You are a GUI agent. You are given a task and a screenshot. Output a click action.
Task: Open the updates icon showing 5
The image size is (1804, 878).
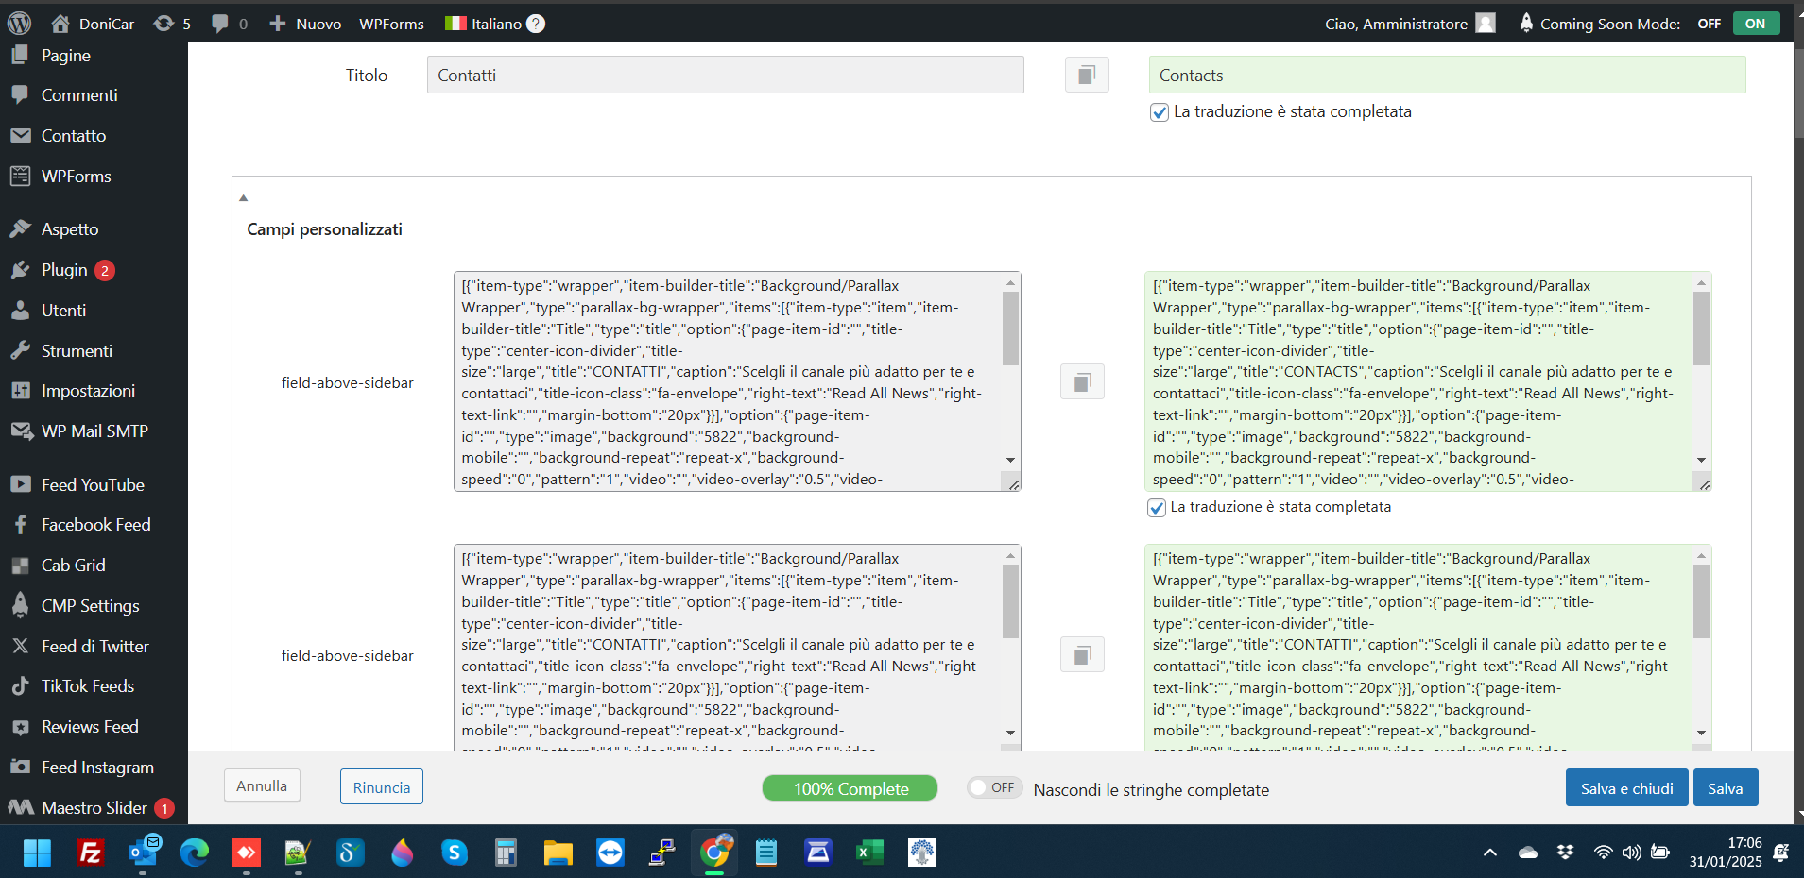coord(172,24)
